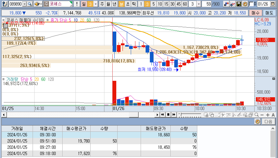278x158 pixels.
Task: Click the 59 bar count input field
Action: [207, 4]
